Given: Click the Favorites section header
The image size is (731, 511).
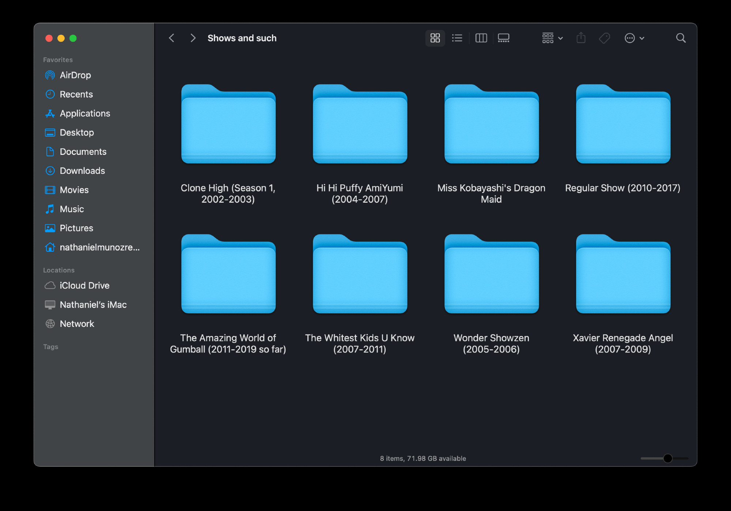Looking at the screenshot, I should (x=58, y=60).
